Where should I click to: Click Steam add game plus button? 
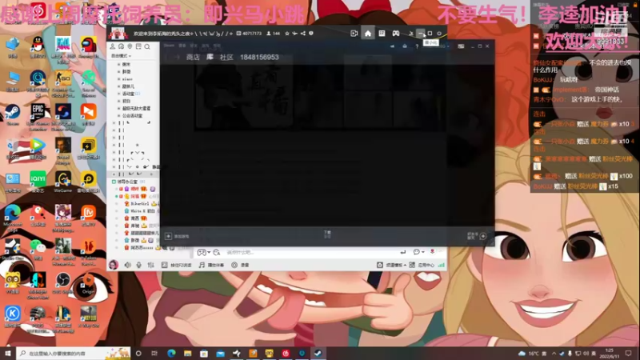tap(168, 236)
